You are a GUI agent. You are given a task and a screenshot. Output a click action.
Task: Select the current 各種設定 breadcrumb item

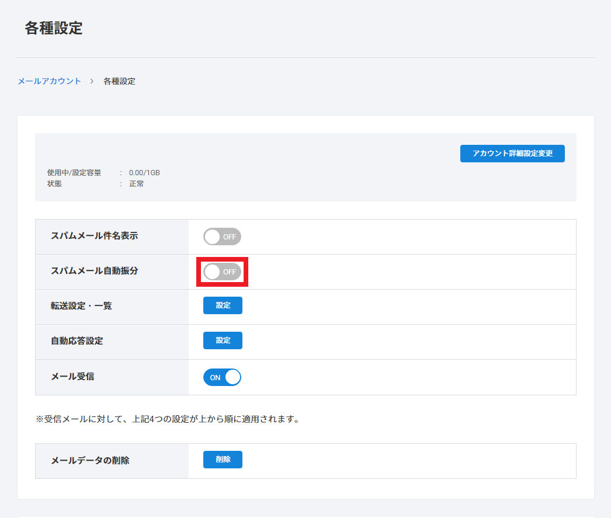(x=119, y=81)
